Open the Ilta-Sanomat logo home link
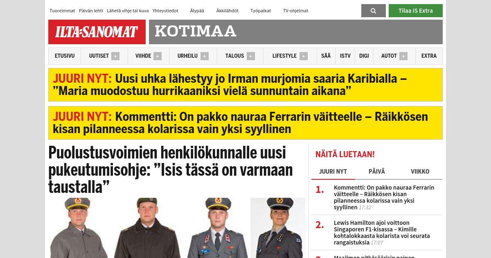491x258 pixels. [97, 32]
